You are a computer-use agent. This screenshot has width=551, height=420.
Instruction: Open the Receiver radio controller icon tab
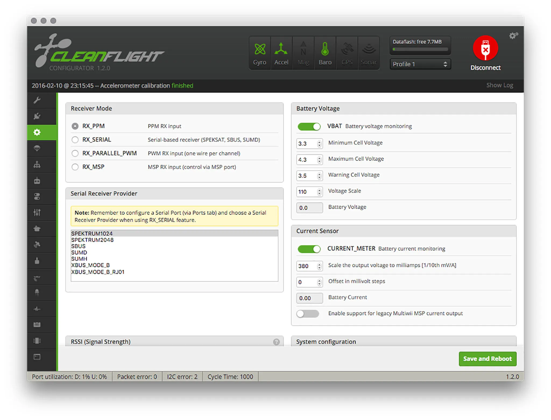pyautogui.click(x=37, y=181)
